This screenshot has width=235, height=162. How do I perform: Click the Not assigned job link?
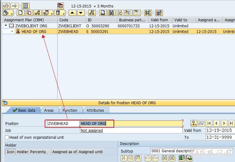(x=92, y=130)
